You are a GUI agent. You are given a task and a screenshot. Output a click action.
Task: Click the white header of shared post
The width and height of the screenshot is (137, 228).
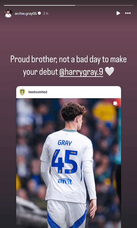[68, 92]
